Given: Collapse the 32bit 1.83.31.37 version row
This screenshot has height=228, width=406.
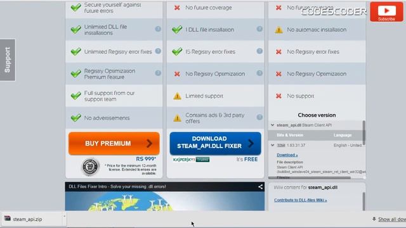Looking at the screenshot, I should 272,145.
